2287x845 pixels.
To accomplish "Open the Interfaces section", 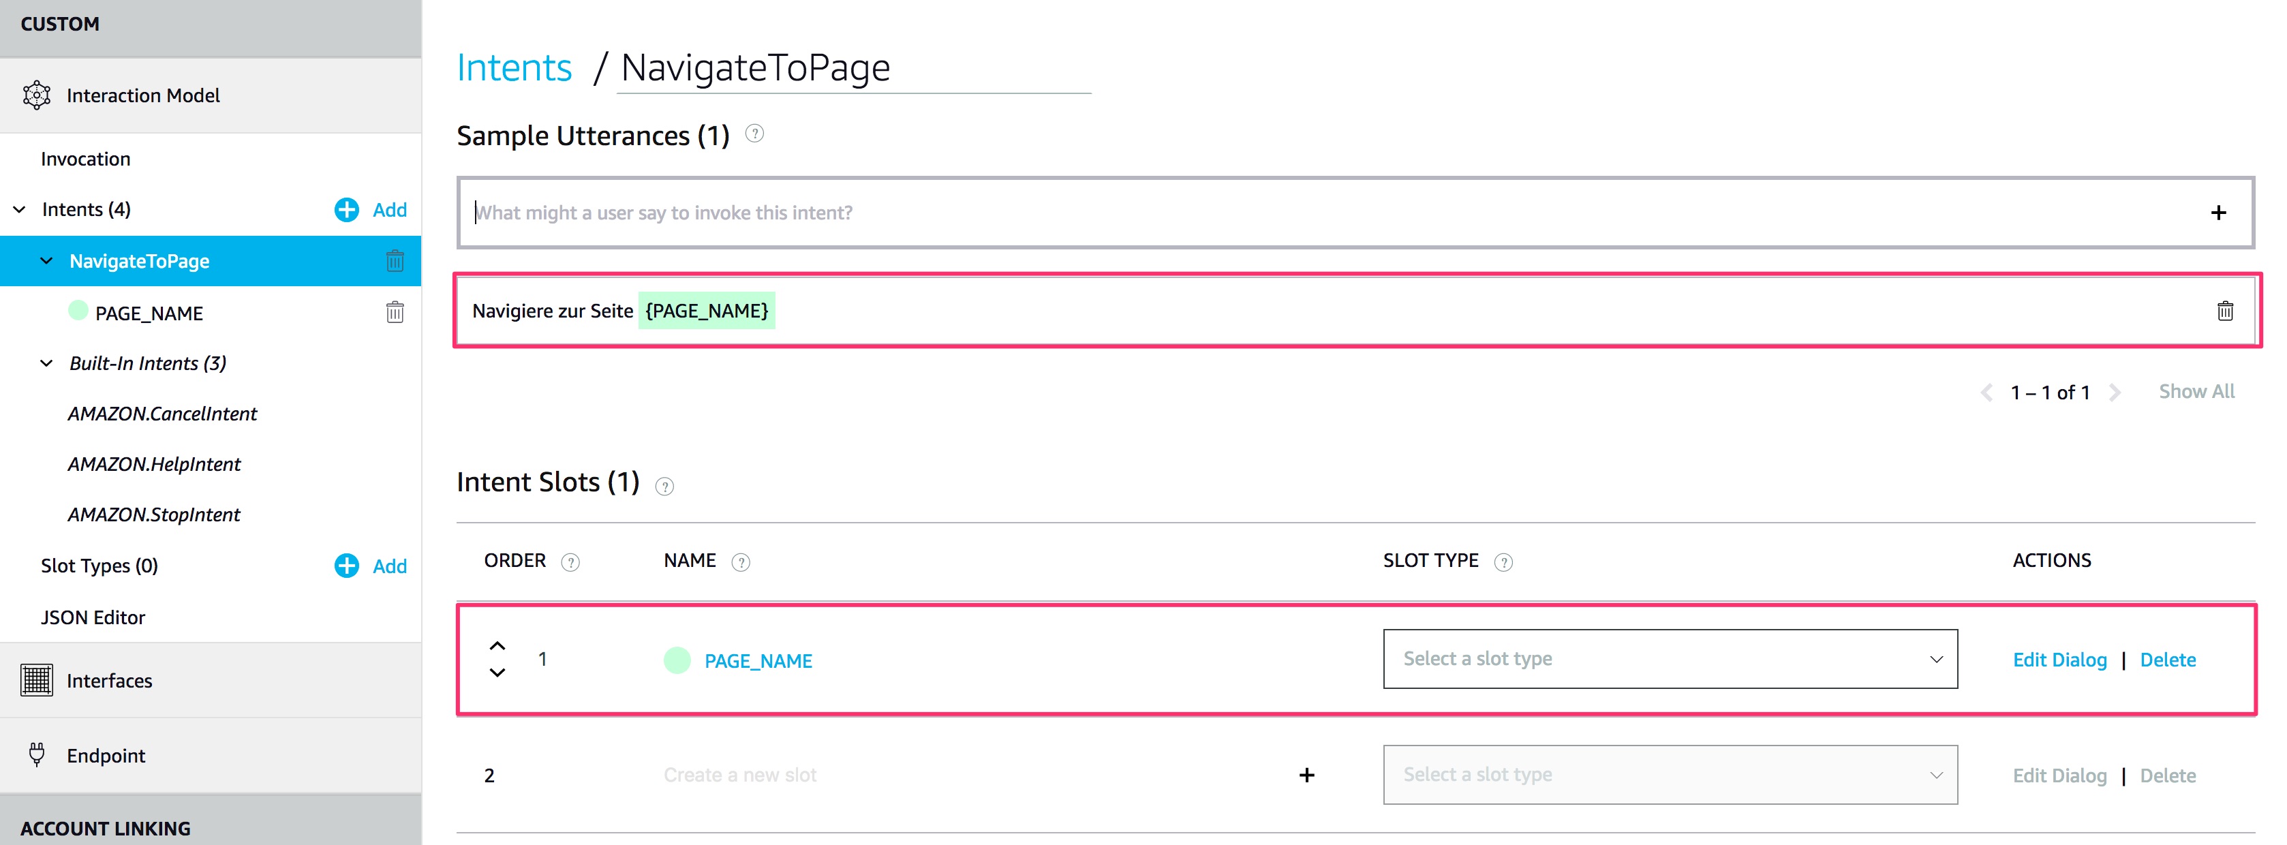I will (x=108, y=681).
